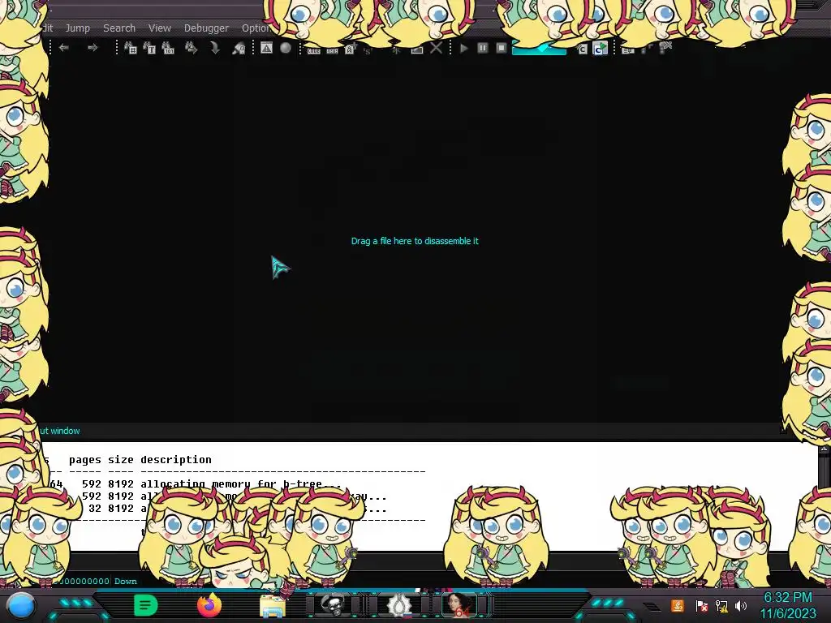The height and width of the screenshot is (623, 831).
Task: Click the warning triangle toolbar icon
Action: click(x=266, y=48)
